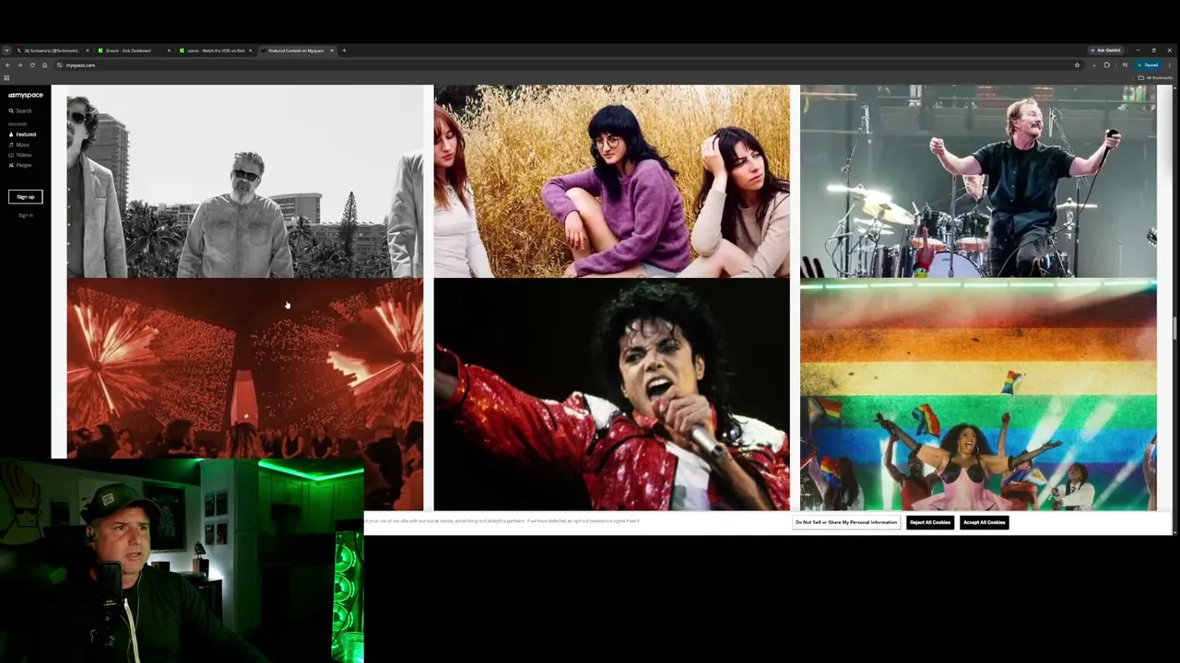Open the Music section in Discover
This screenshot has width=1180, height=663.
(19, 145)
